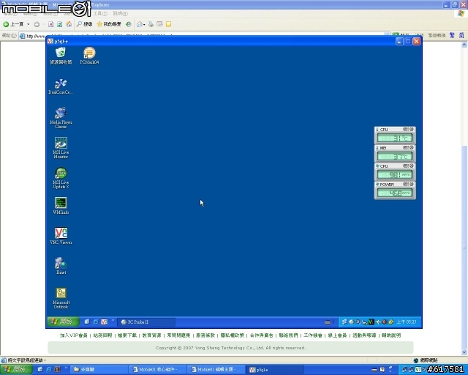
Task: Click the Home icon in IE toolbar
Action: pyautogui.click(x=69, y=24)
